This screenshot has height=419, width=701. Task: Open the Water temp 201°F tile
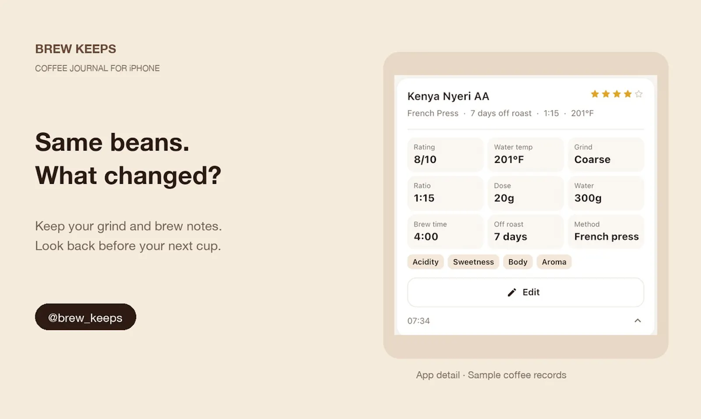pyautogui.click(x=525, y=155)
